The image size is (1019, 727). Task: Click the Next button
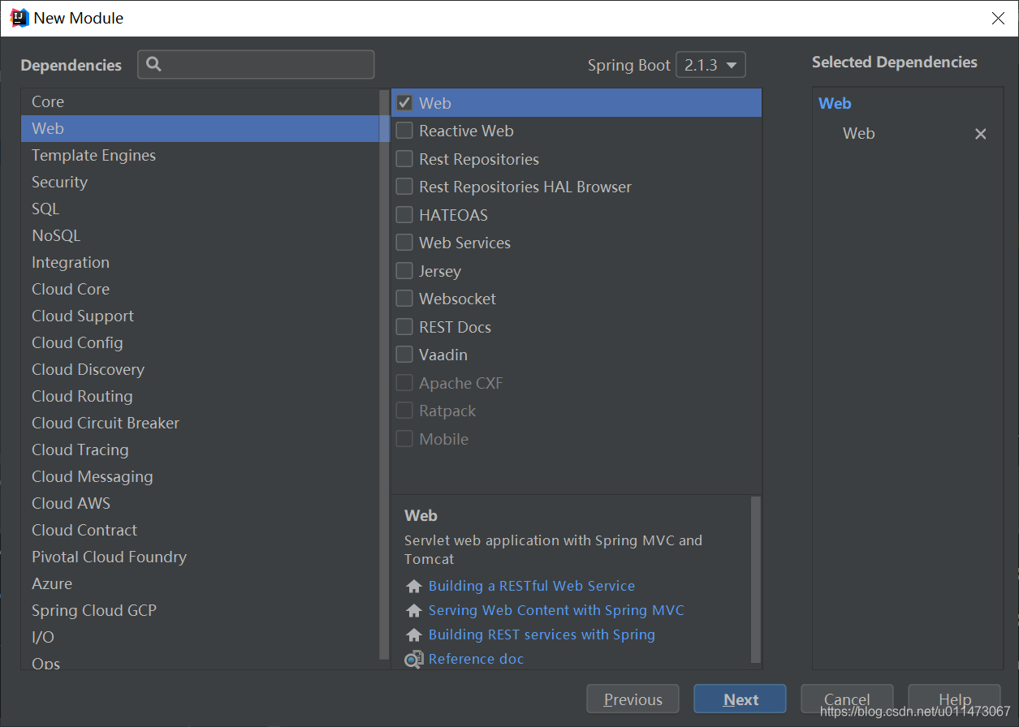pyautogui.click(x=741, y=699)
